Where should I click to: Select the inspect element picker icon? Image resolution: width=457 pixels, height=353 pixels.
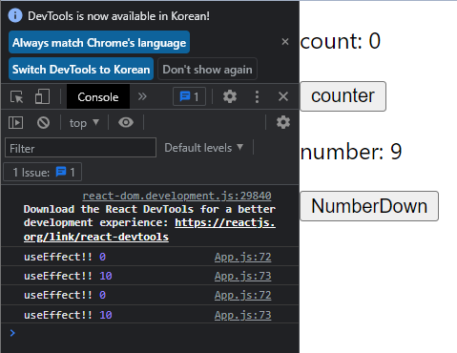(16, 96)
